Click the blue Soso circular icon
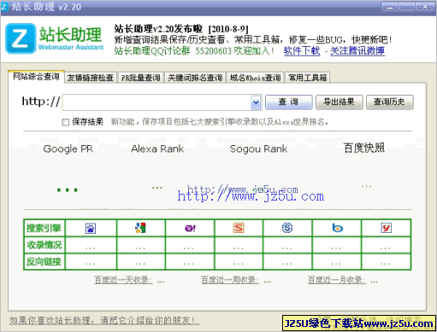This screenshot has width=437, height=332. click(287, 228)
